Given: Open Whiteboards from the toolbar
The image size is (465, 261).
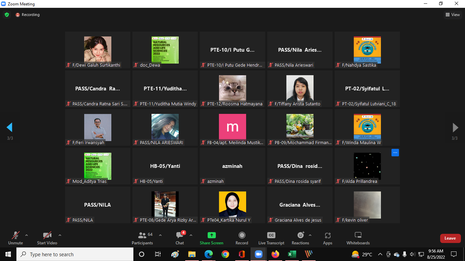Looking at the screenshot, I should (x=358, y=236).
